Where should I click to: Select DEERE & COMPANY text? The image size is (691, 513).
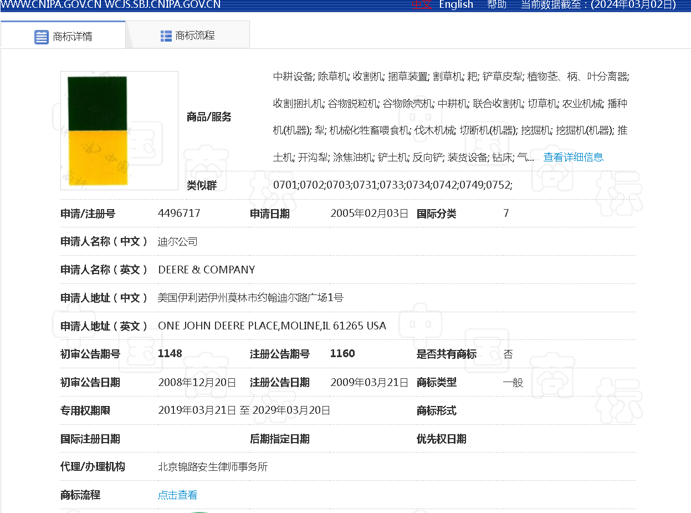[207, 270]
